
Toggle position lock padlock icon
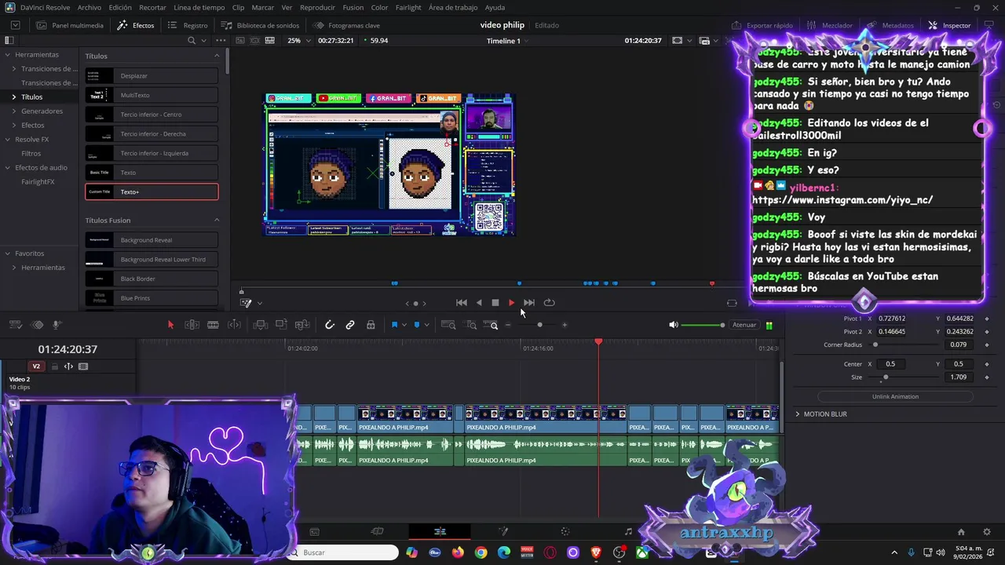click(x=371, y=325)
